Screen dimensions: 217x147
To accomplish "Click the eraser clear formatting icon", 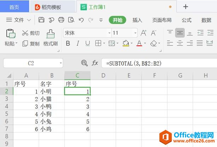I will point(154,43).
